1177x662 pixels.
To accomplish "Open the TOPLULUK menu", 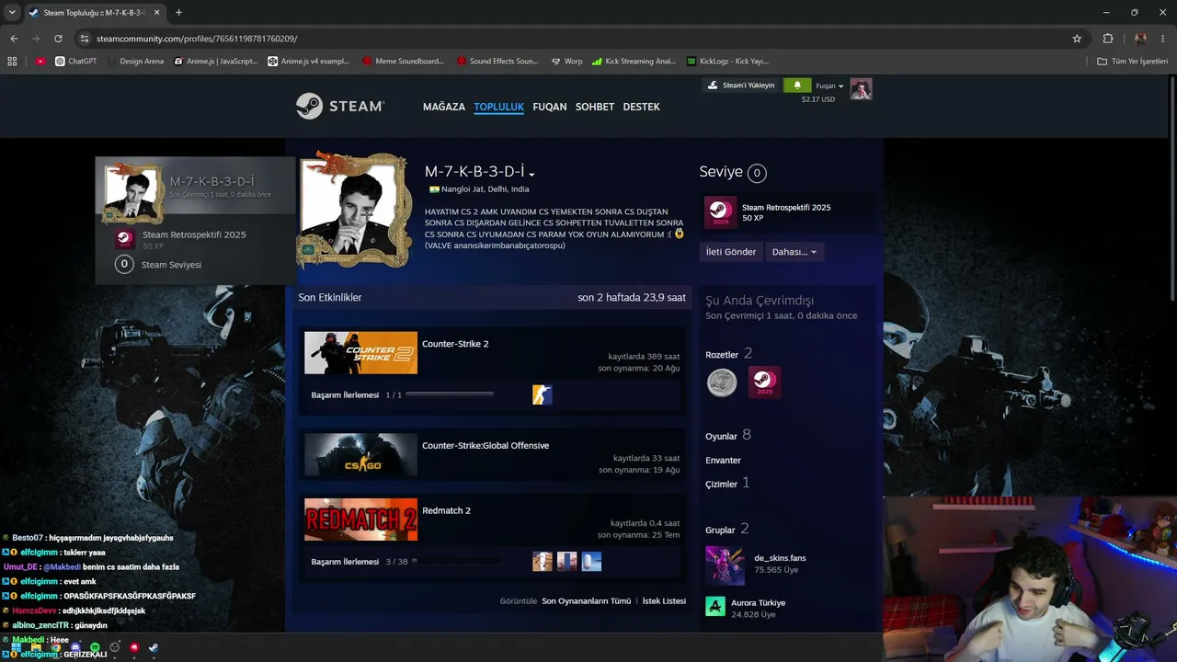I will [x=498, y=107].
